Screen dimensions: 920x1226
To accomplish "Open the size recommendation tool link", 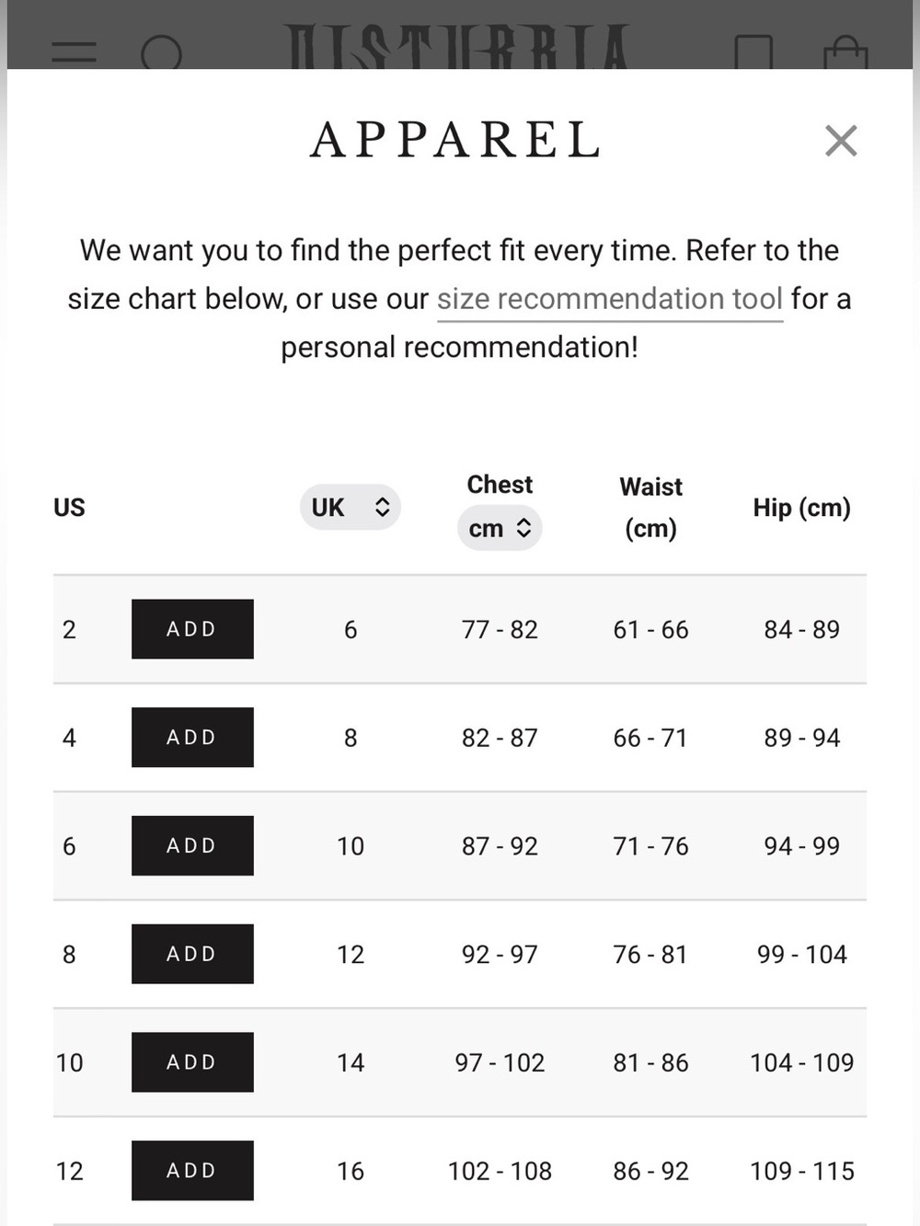I will tap(610, 299).
